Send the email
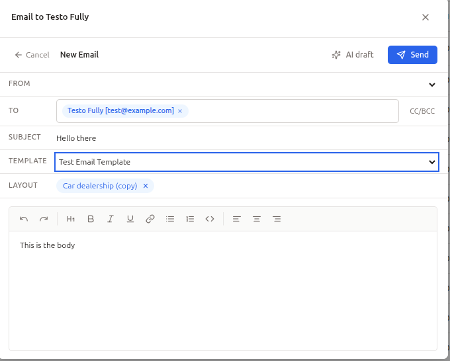The width and height of the screenshot is (450, 361). (412, 55)
